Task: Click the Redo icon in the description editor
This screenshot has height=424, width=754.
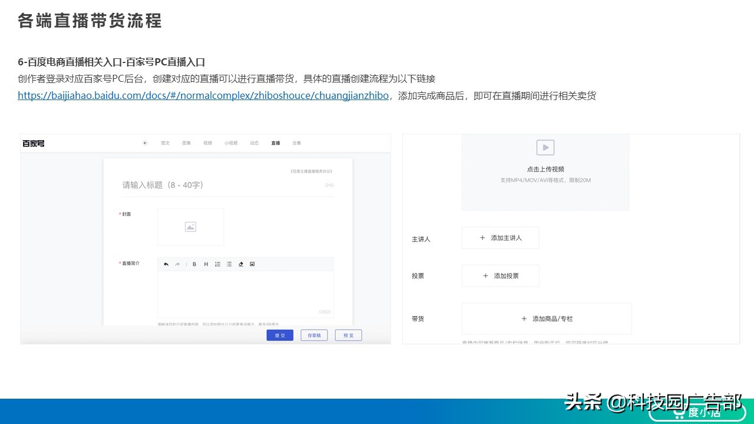Action: (x=178, y=264)
